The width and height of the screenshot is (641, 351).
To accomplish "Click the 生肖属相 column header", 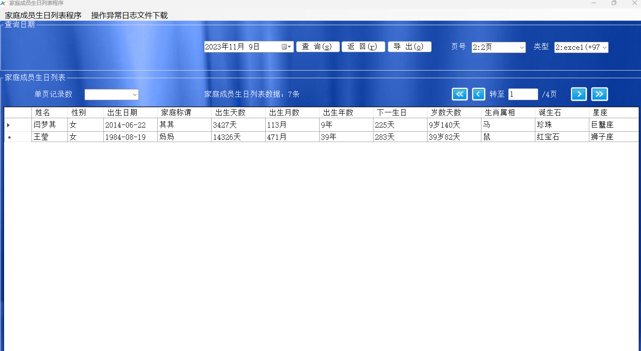I will coord(508,113).
